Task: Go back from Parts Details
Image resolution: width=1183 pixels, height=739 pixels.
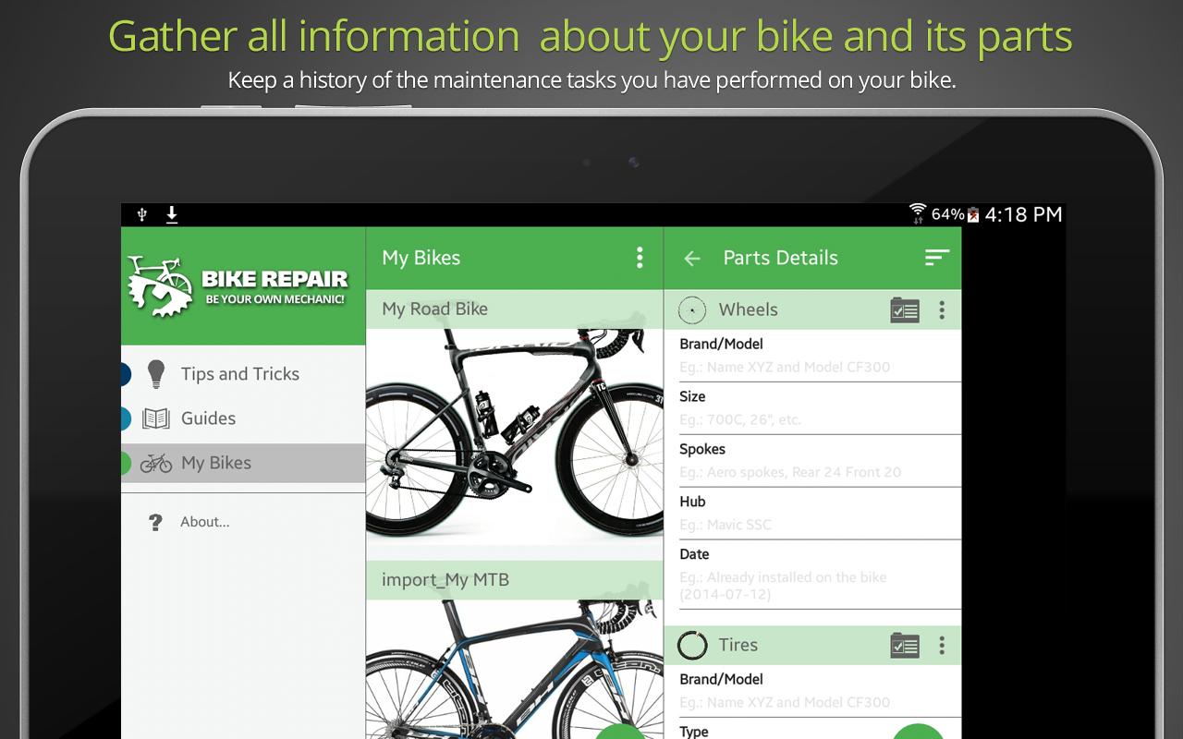Action: pyautogui.click(x=692, y=259)
